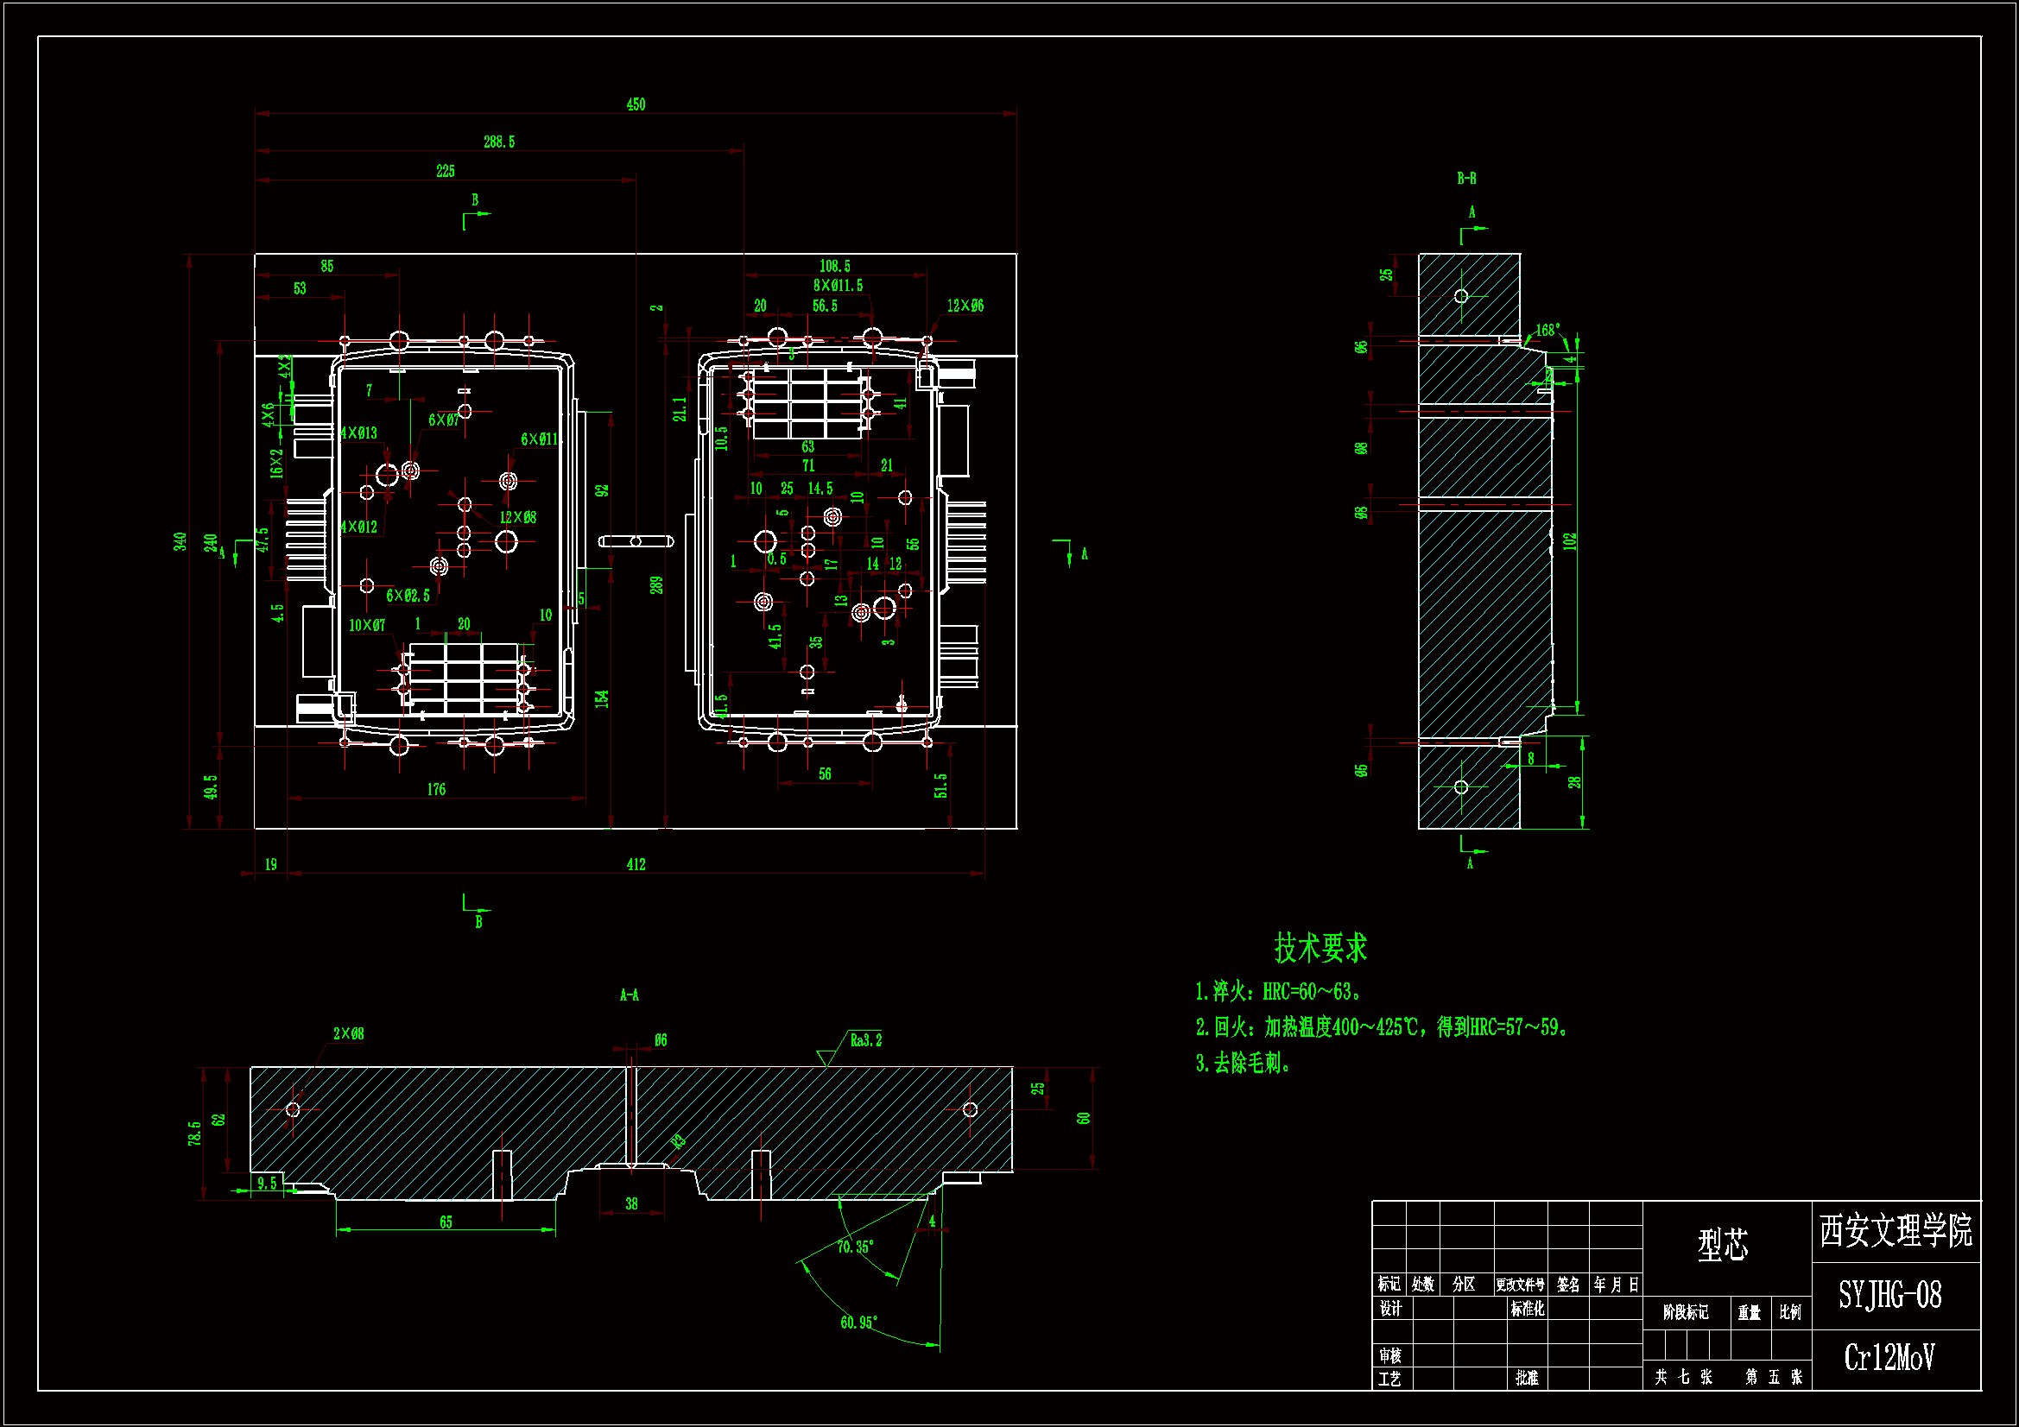
Task: Select the Cr12MoV material cell
Action: point(1889,1358)
